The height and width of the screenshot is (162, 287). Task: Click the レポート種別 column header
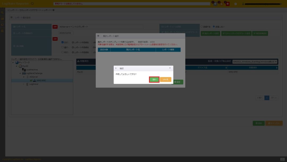168,50
